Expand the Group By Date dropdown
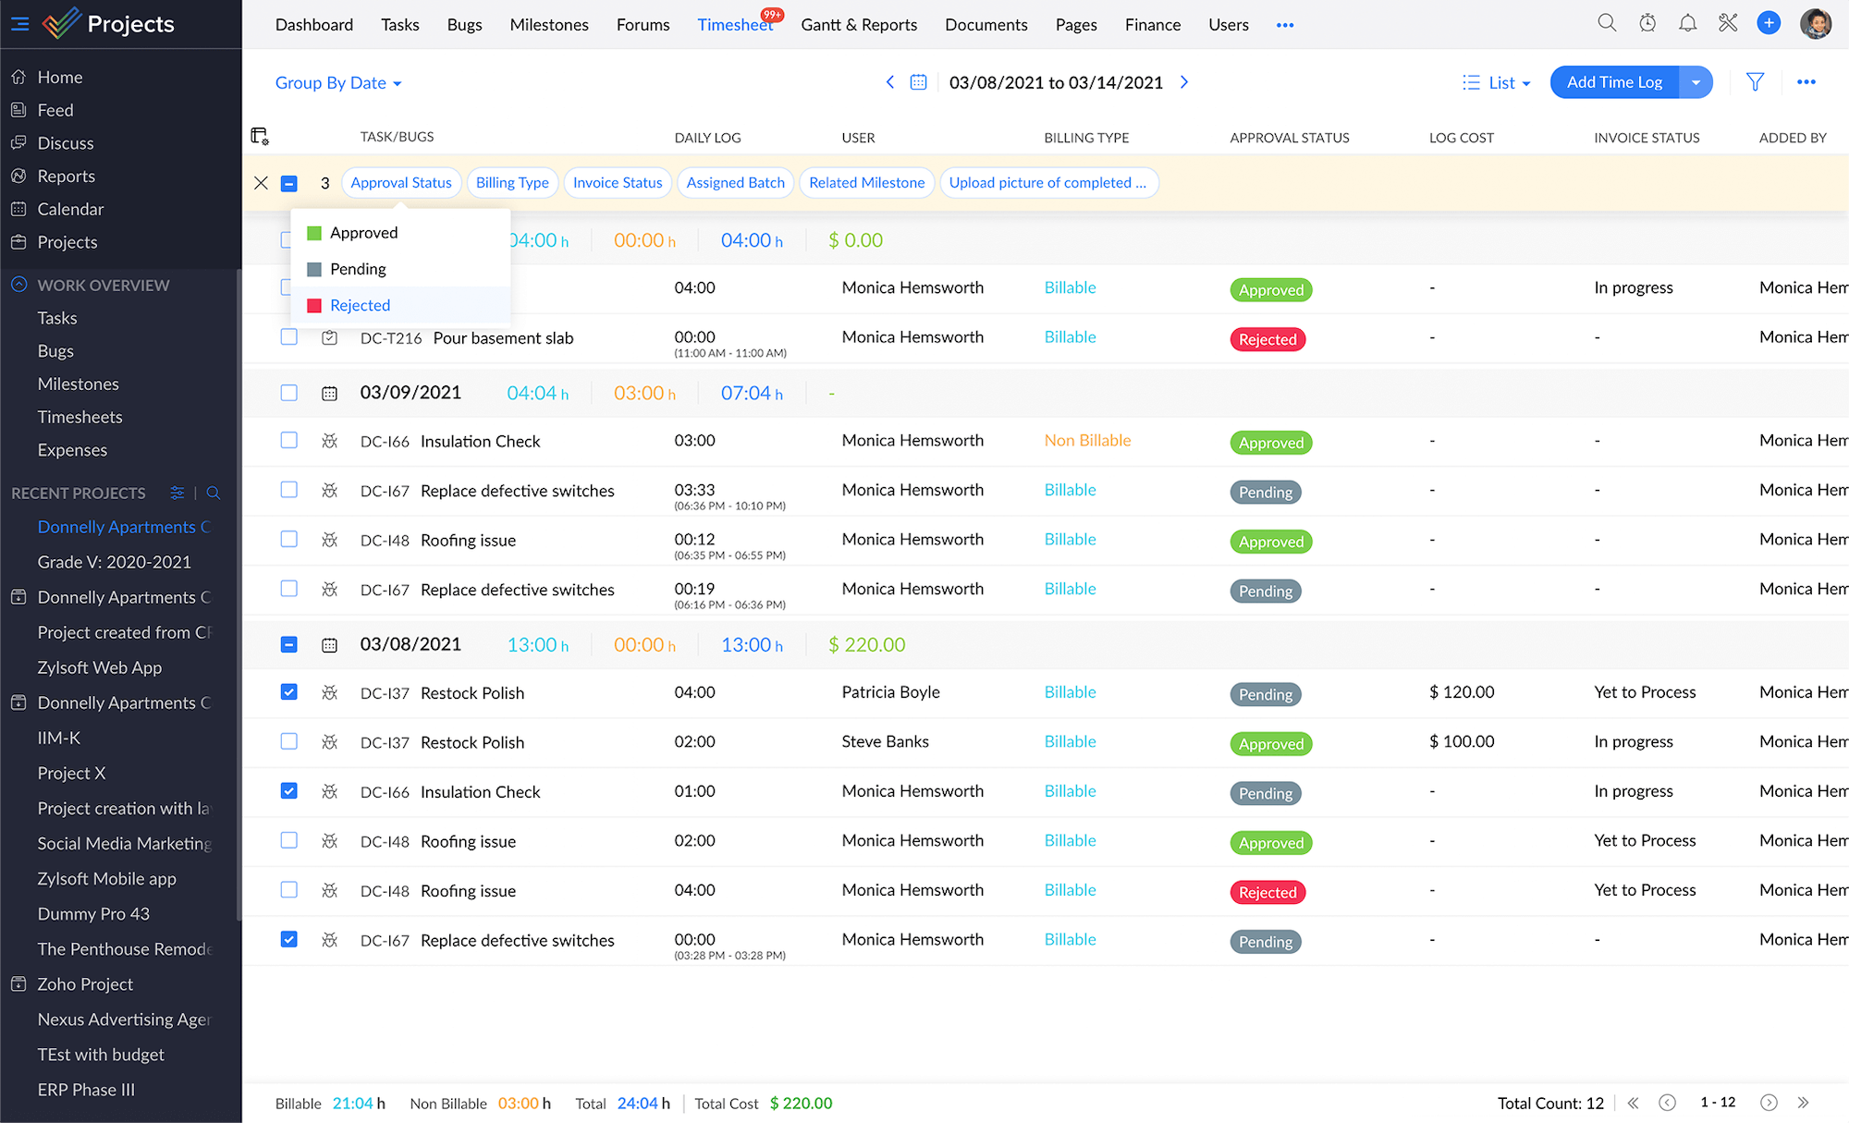The height and width of the screenshot is (1123, 1849). point(338,82)
